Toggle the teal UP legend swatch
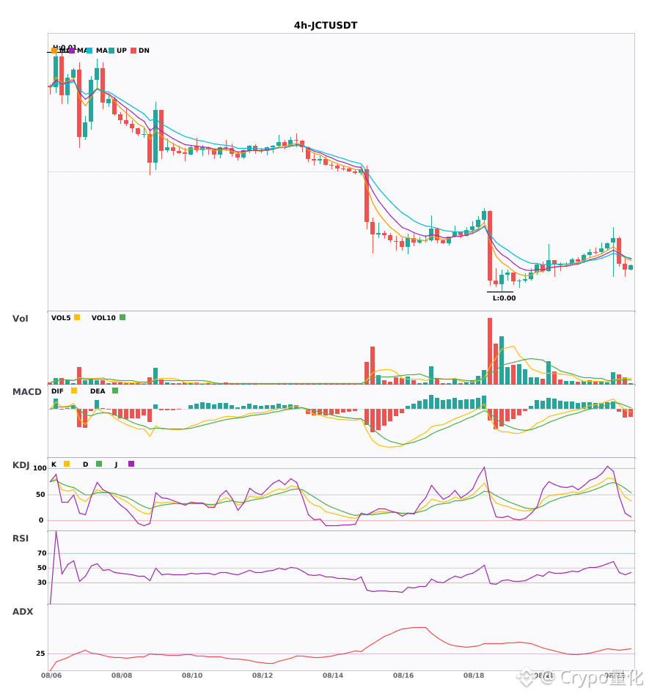 (111, 51)
